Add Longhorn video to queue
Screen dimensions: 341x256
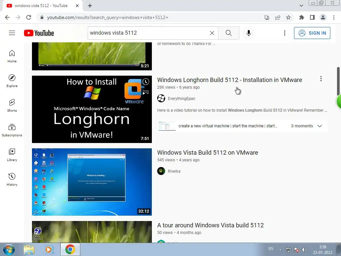(x=146, y=93)
